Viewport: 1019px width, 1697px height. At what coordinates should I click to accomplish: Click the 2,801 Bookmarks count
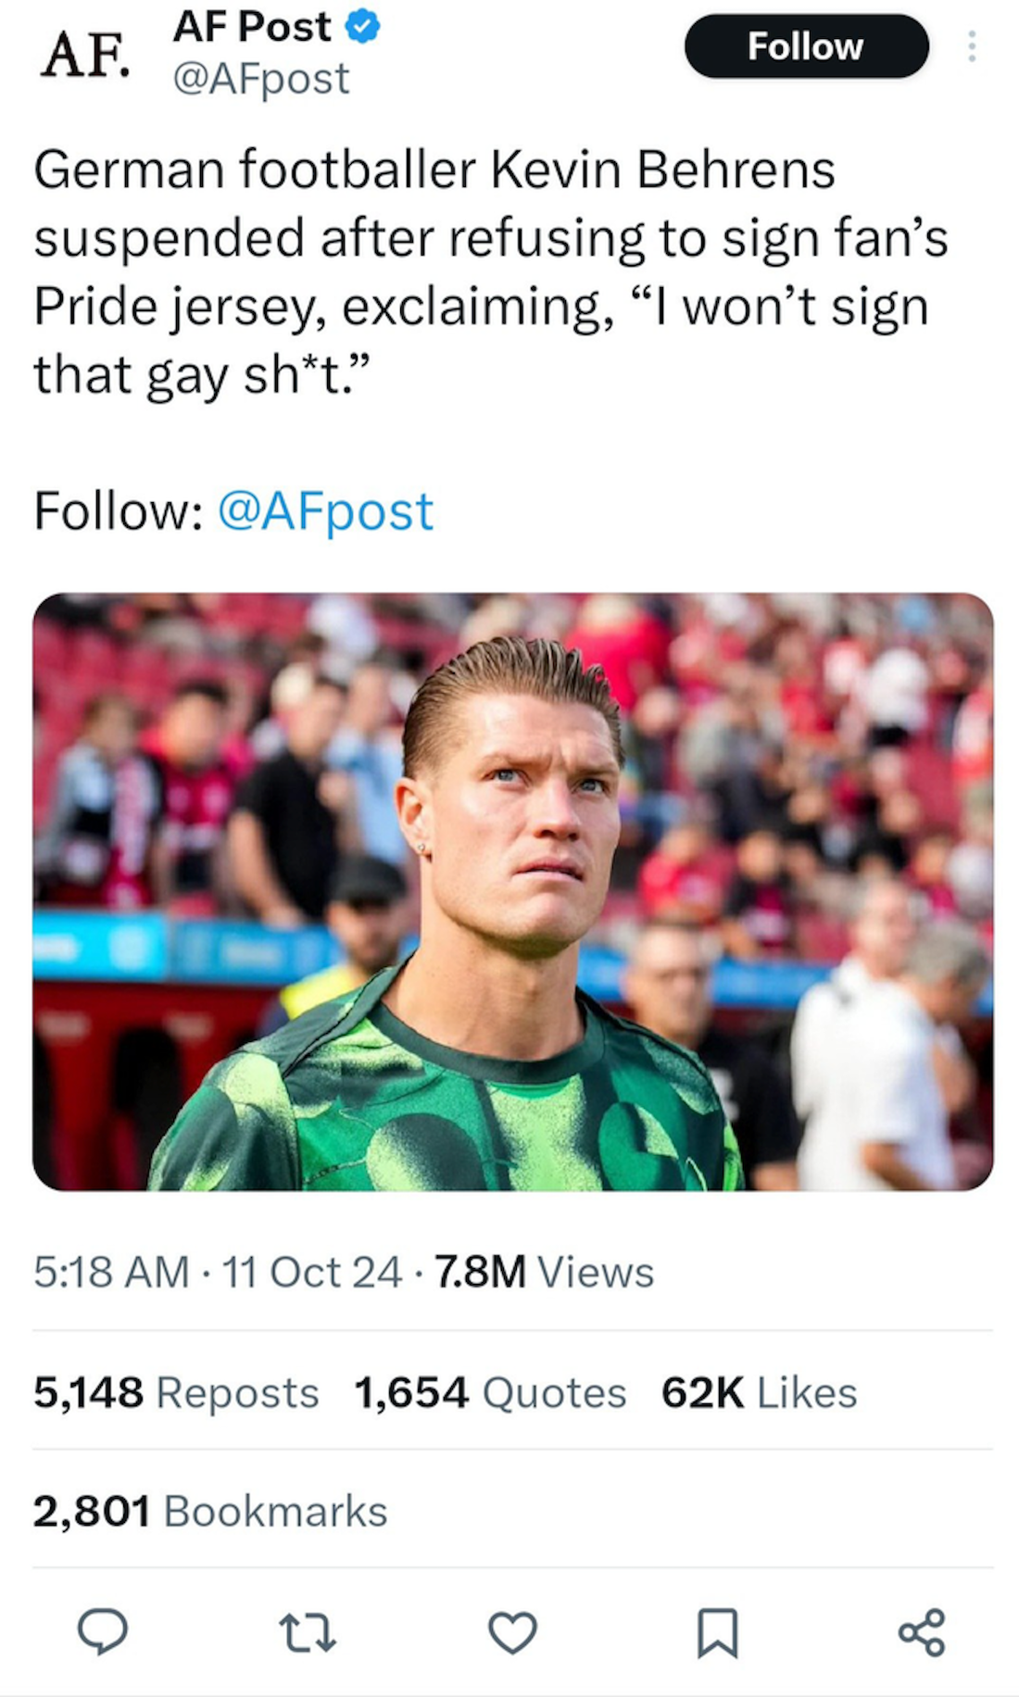click(x=210, y=1511)
